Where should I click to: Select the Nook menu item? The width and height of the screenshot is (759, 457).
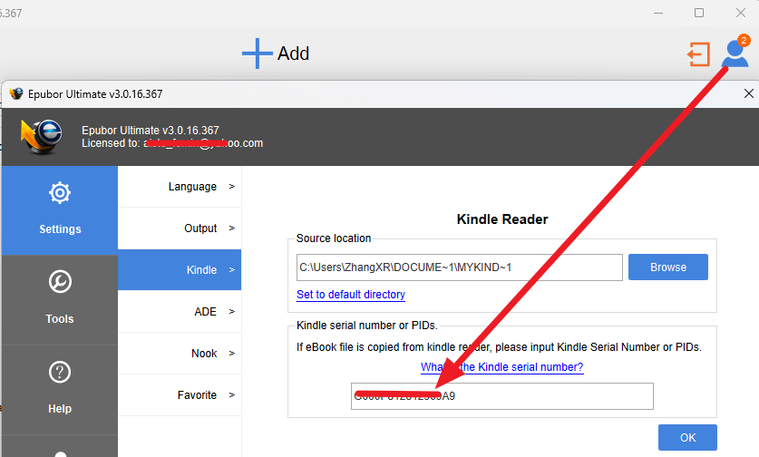coord(180,354)
